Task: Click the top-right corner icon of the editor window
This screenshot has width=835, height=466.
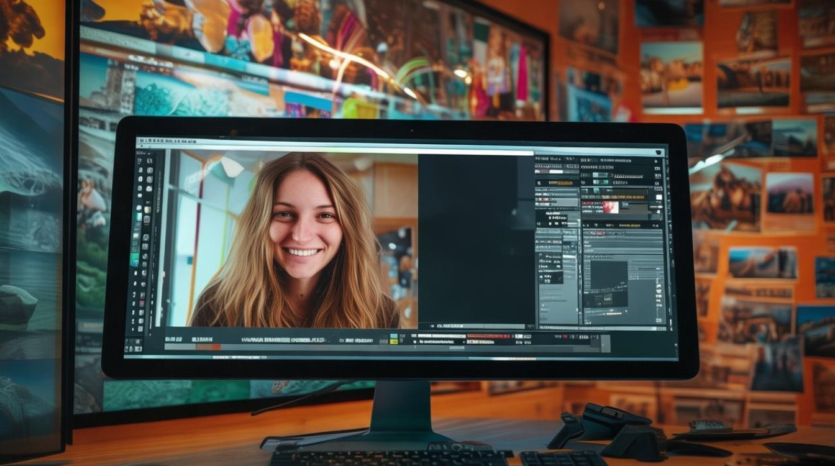Action: click(x=659, y=152)
